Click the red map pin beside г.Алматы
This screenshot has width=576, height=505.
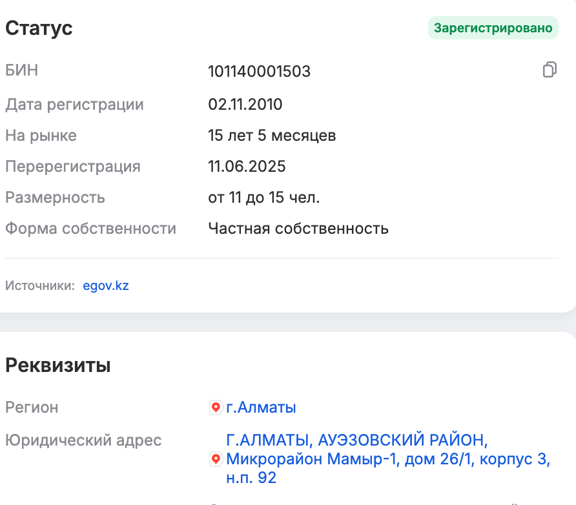pos(216,408)
